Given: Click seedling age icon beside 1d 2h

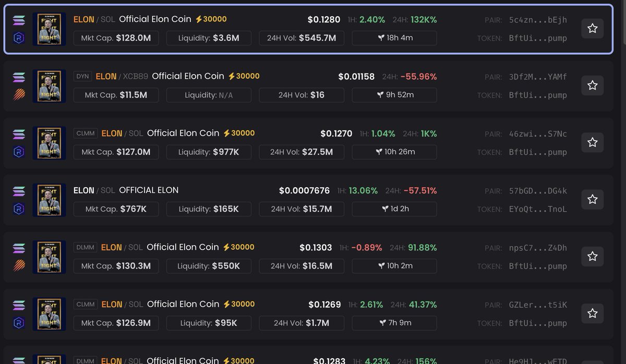Looking at the screenshot, I should (386, 209).
